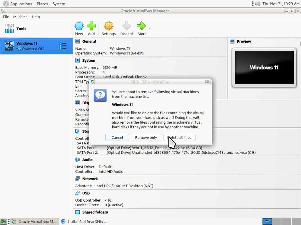
Task: Close the VirtualBox Question dialog
Action: (208, 82)
